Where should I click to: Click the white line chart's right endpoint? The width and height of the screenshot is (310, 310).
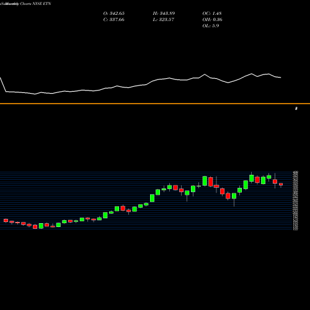[x=281, y=77]
